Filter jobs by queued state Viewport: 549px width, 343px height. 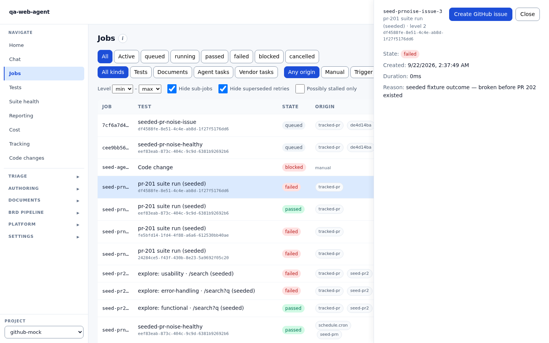[x=155, y=56]
